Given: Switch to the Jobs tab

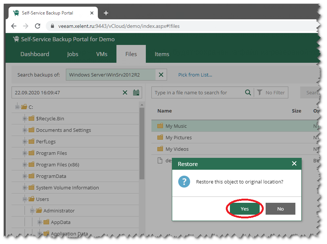Looking at the screenshot, I should [73, 54].
